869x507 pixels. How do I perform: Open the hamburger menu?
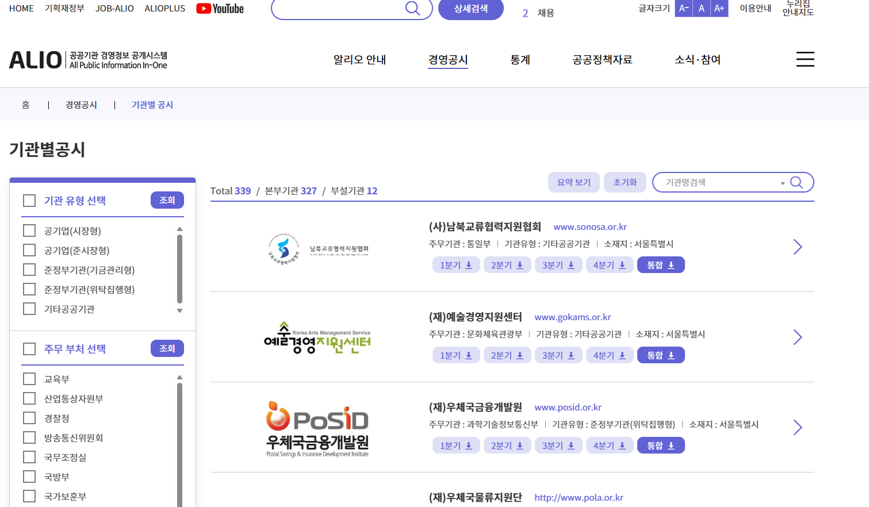(805, 59)
